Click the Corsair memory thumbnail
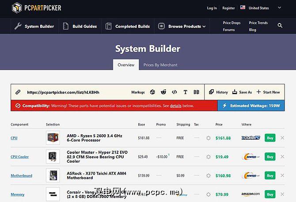Image resolution: width=296 pixels, height=202 pixels. coord(53,194)
